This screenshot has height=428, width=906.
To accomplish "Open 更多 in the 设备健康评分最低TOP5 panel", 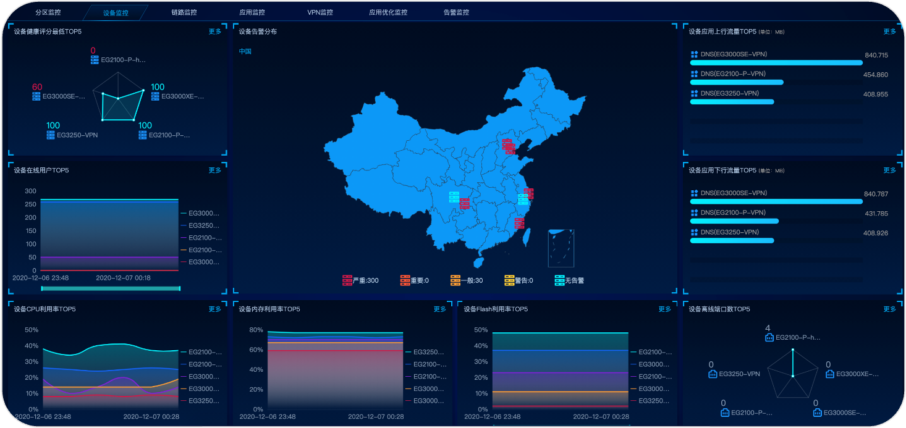I will (x=215, y=31).
